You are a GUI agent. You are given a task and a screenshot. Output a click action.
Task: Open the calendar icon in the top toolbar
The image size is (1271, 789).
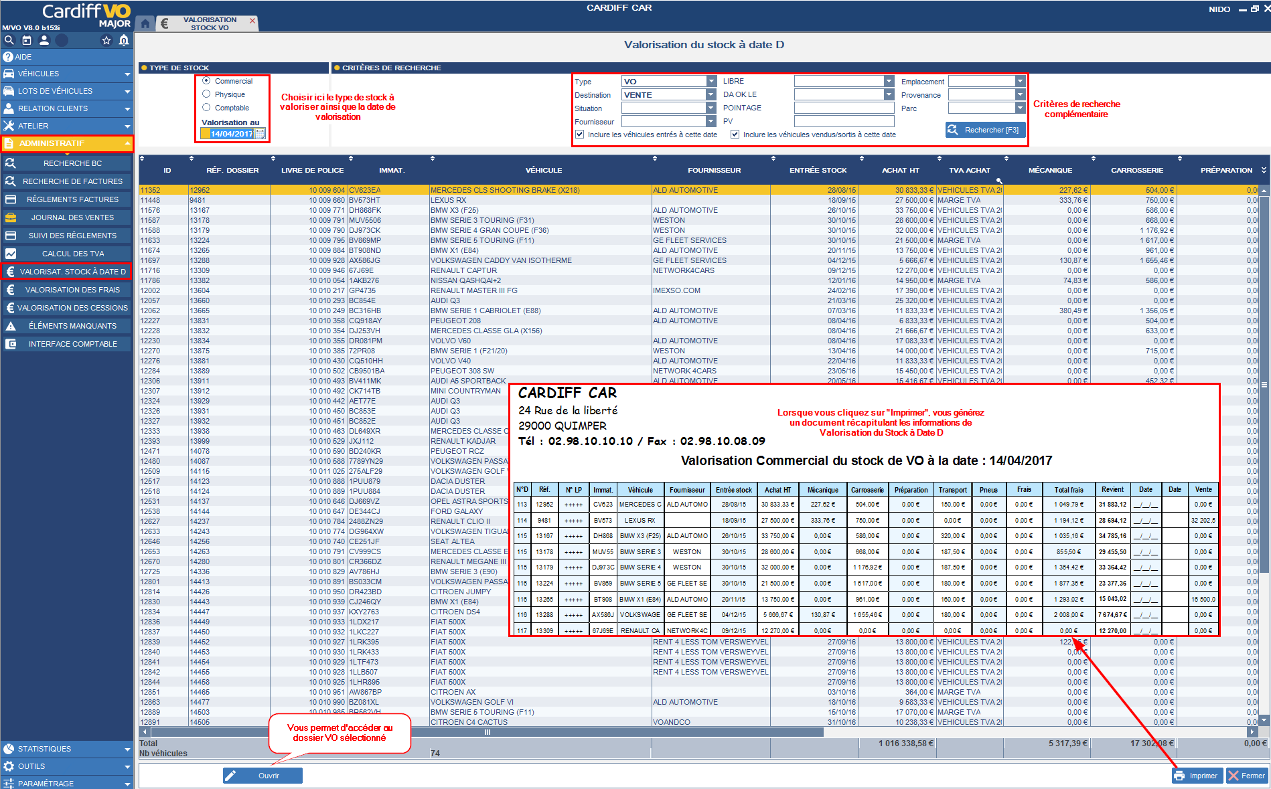27,40
